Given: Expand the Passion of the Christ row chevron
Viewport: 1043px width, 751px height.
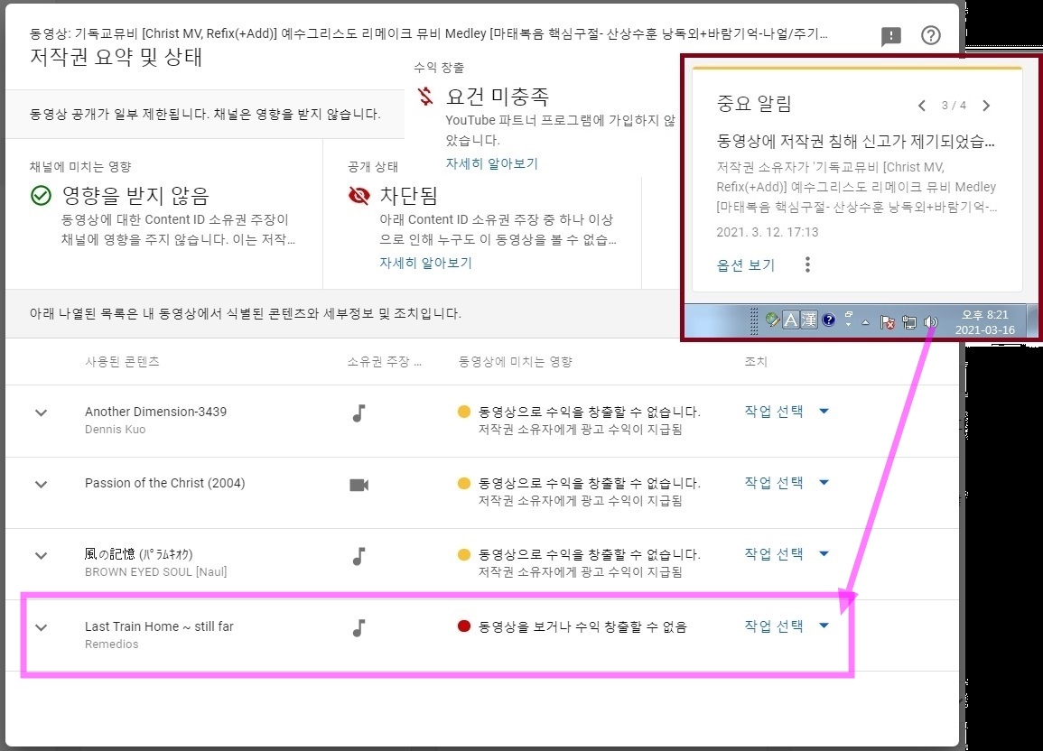Looking at the screenshot, I should point(42,485).
